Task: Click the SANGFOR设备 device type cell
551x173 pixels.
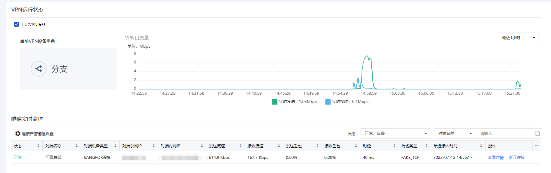Action: click(97, 158)
